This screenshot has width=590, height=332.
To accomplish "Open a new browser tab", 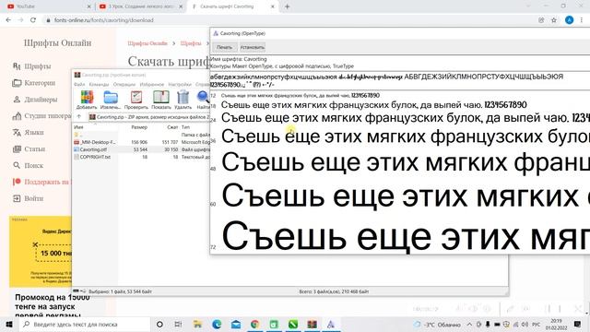I will tap(287, 6).
